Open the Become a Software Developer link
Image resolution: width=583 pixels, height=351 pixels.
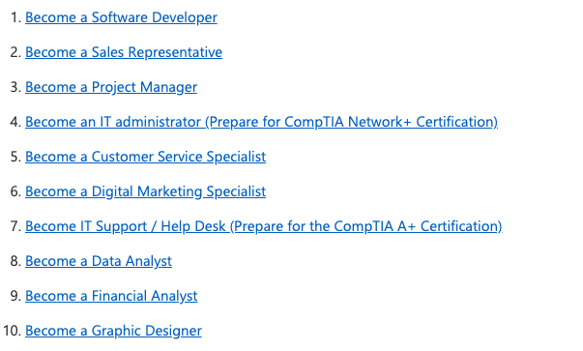pyautogui.click(x=121, y=17)
